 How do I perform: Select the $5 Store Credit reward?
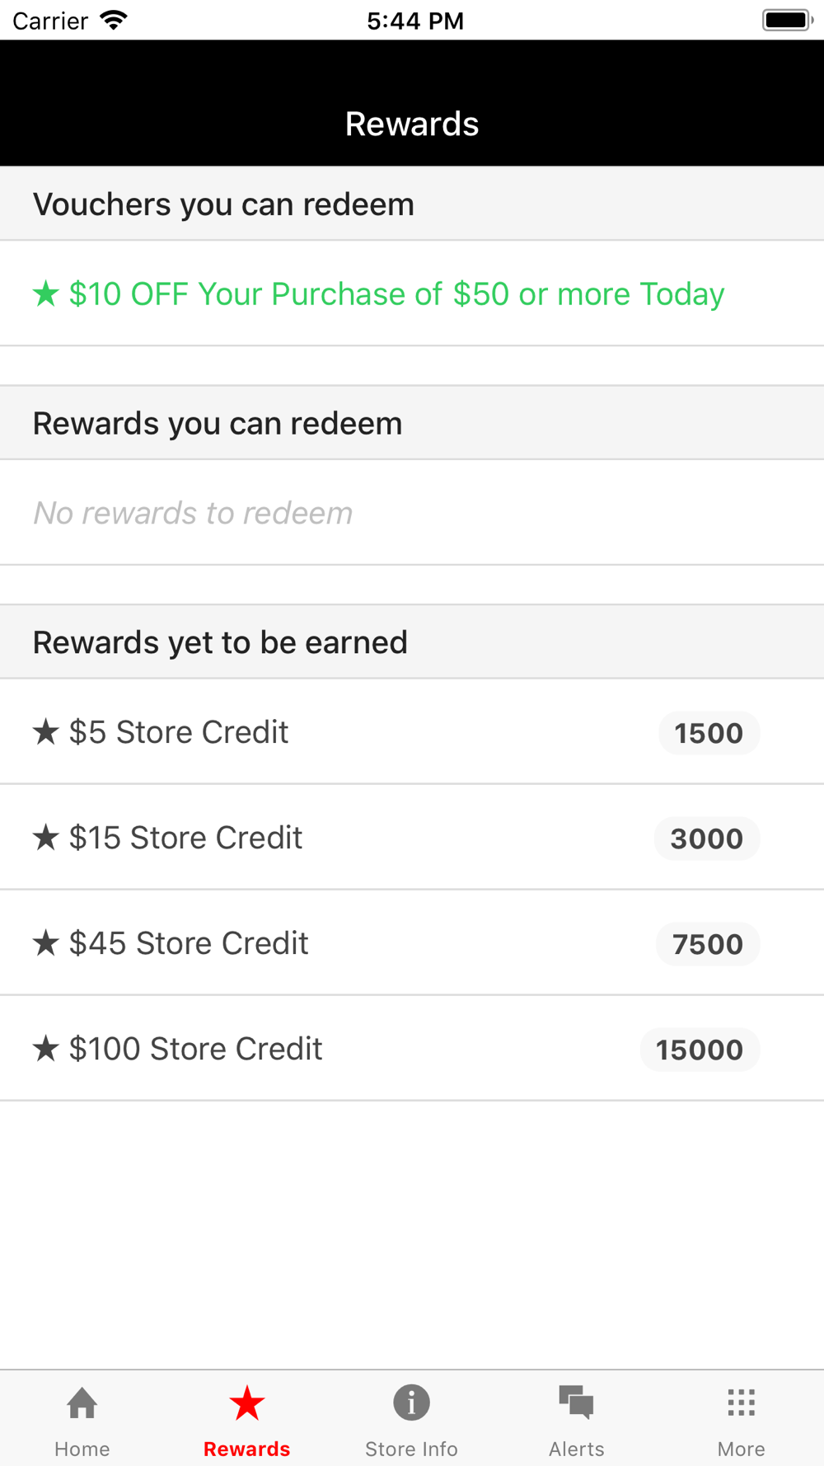[412, 732]
